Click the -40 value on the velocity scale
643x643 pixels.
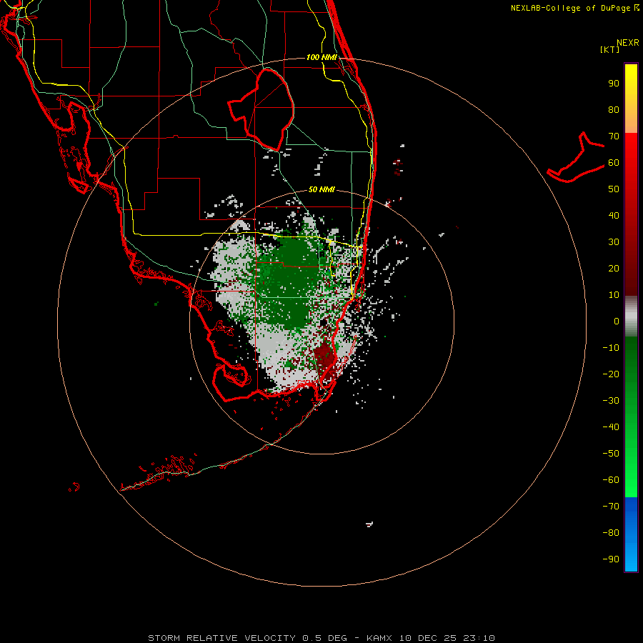pyautogui.click(x=611, y=427)
